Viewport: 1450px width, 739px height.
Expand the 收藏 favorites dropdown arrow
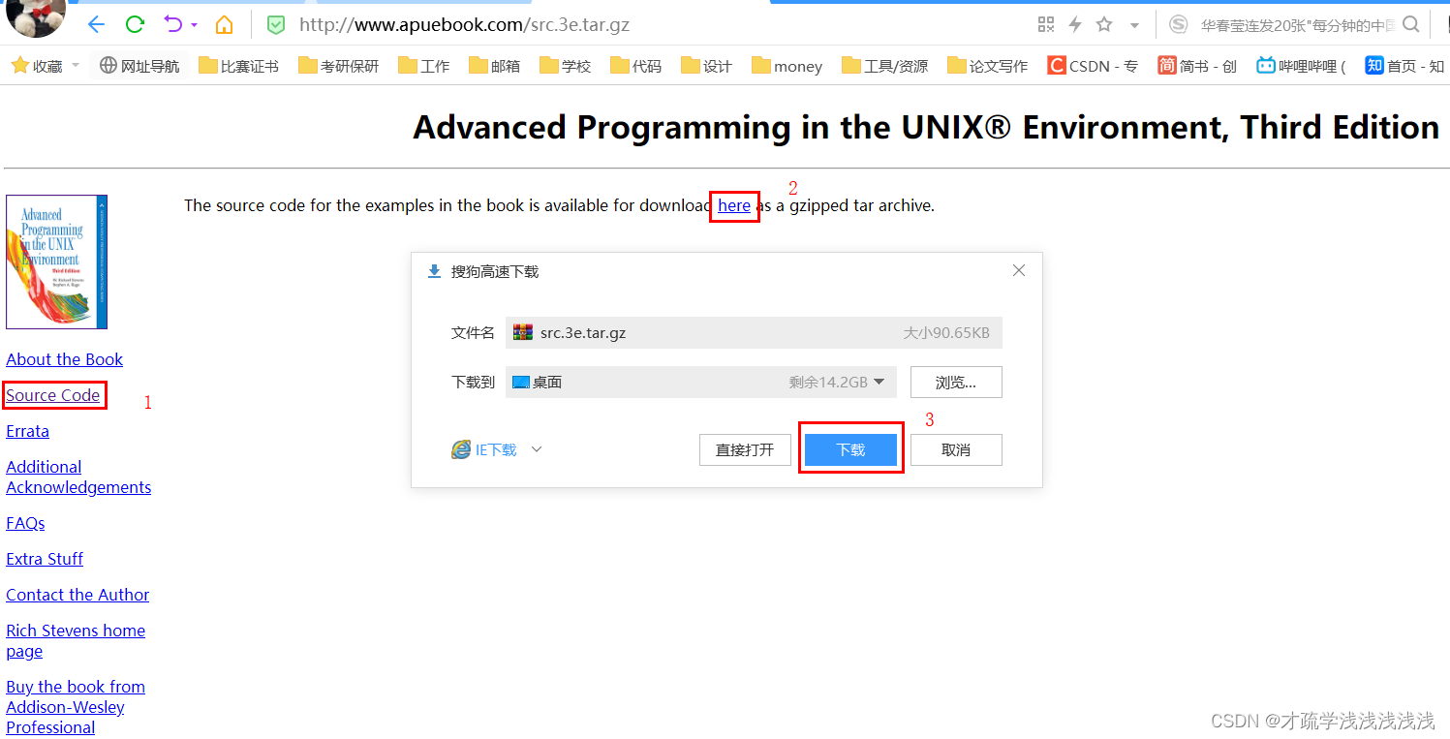click(76, 66)
